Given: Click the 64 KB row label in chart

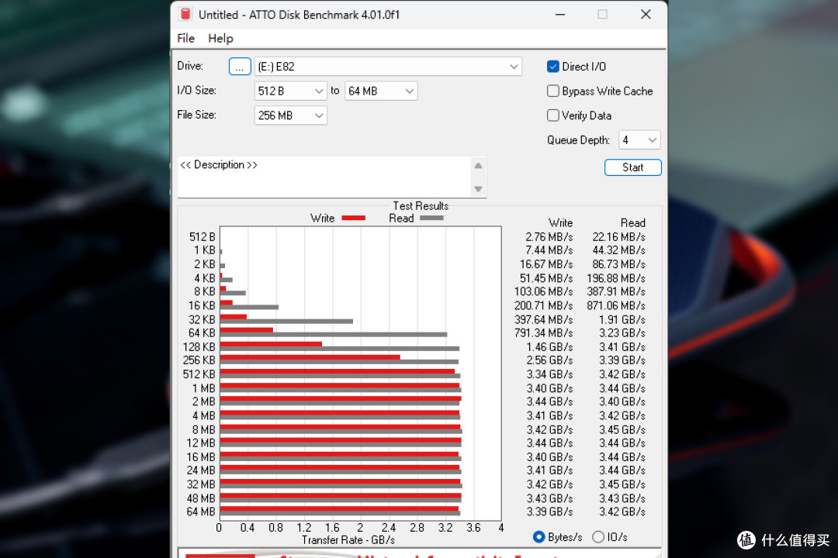Looking at the screenshot, I should point(202,333).
